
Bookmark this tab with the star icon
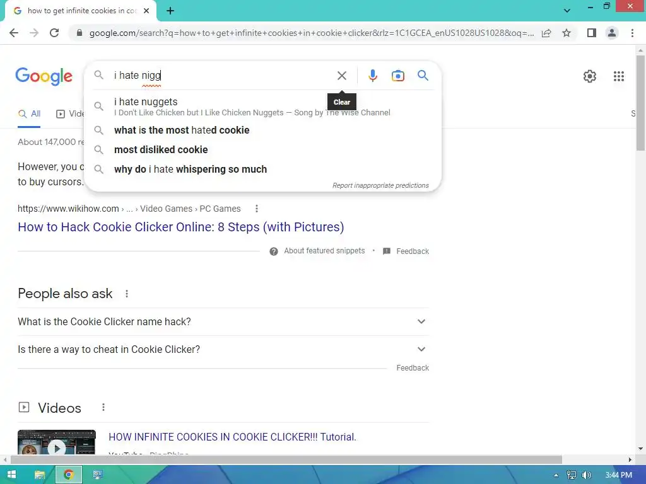pyautogui.click(x=567, y=33)
